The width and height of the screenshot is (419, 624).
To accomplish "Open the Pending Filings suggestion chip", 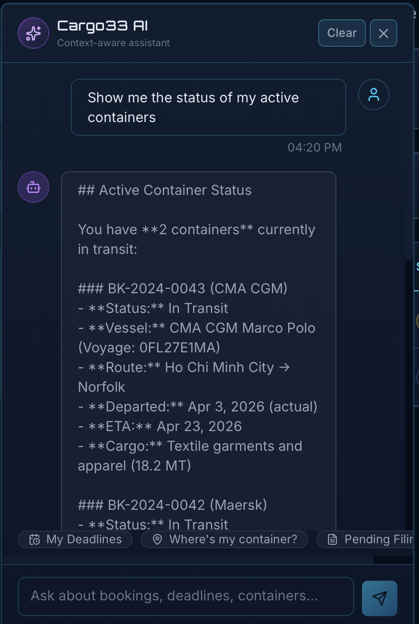I will 369,539.
